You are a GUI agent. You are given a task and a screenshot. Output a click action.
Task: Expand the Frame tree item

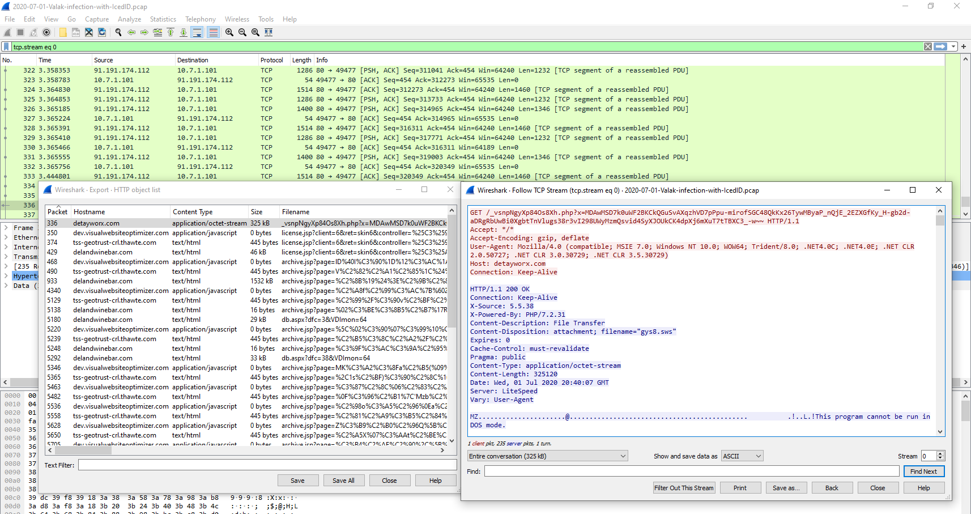[x=6, y=228]
